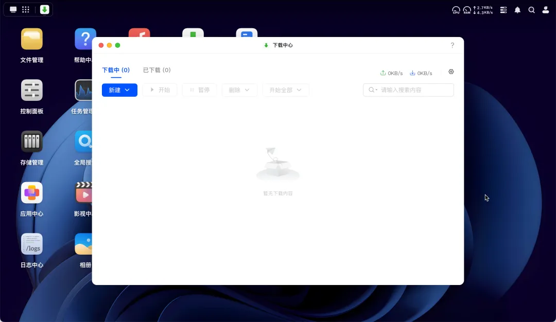The width and height of the screenshot is (556, 322).
Task: Click the network speed indicator in top bar
Action: click(x=483, y=10)
